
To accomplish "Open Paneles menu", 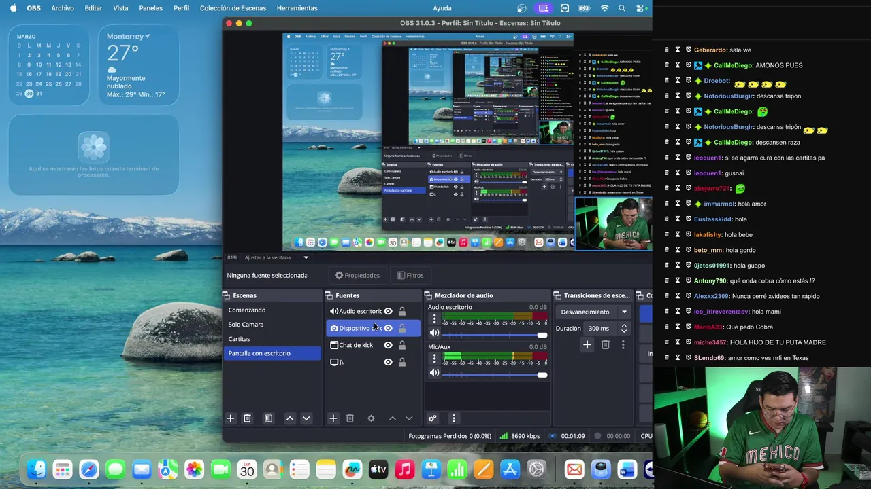I will (150, 8).
